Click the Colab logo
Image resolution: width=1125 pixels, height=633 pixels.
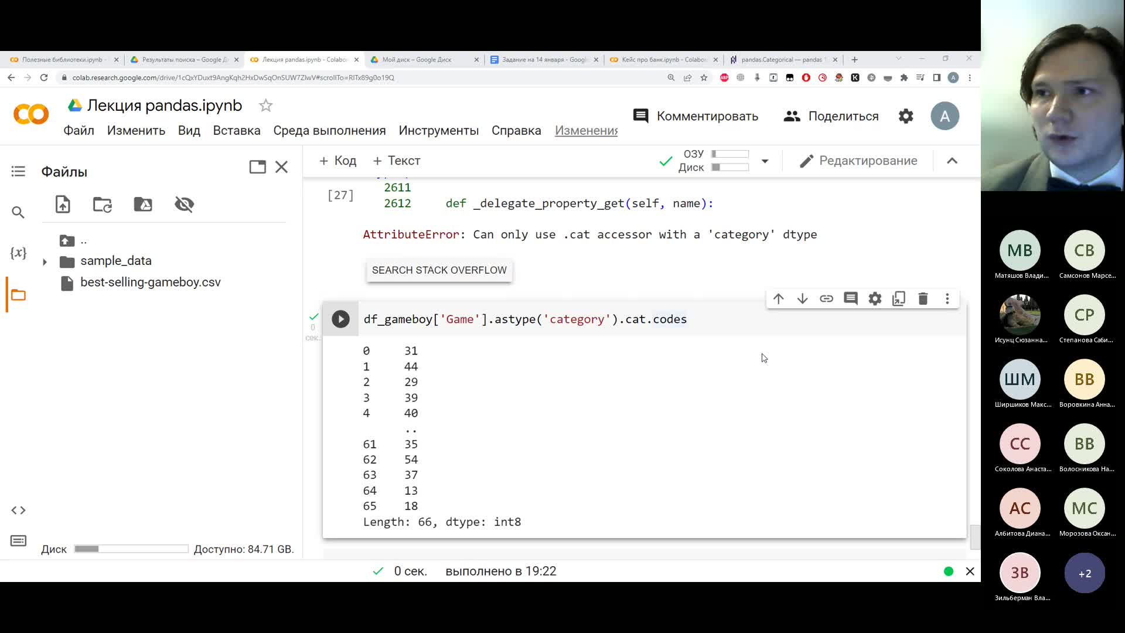pos(31,114)
